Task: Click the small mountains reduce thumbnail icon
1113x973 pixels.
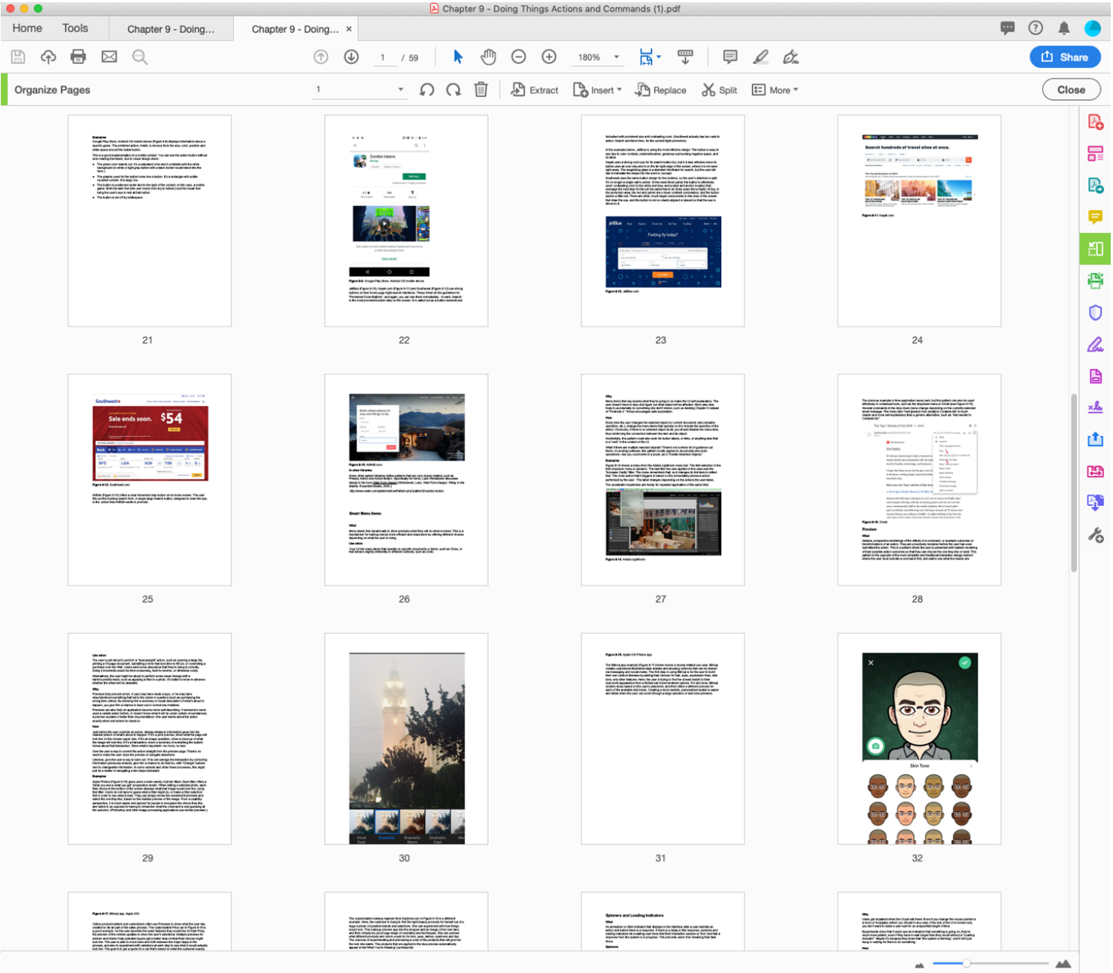Action: tap(919, 965)
